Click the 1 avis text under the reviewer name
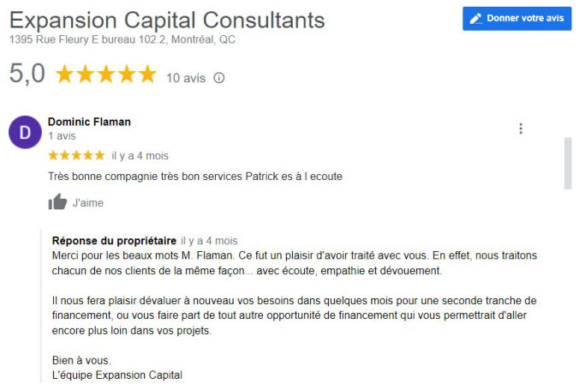 63,135
